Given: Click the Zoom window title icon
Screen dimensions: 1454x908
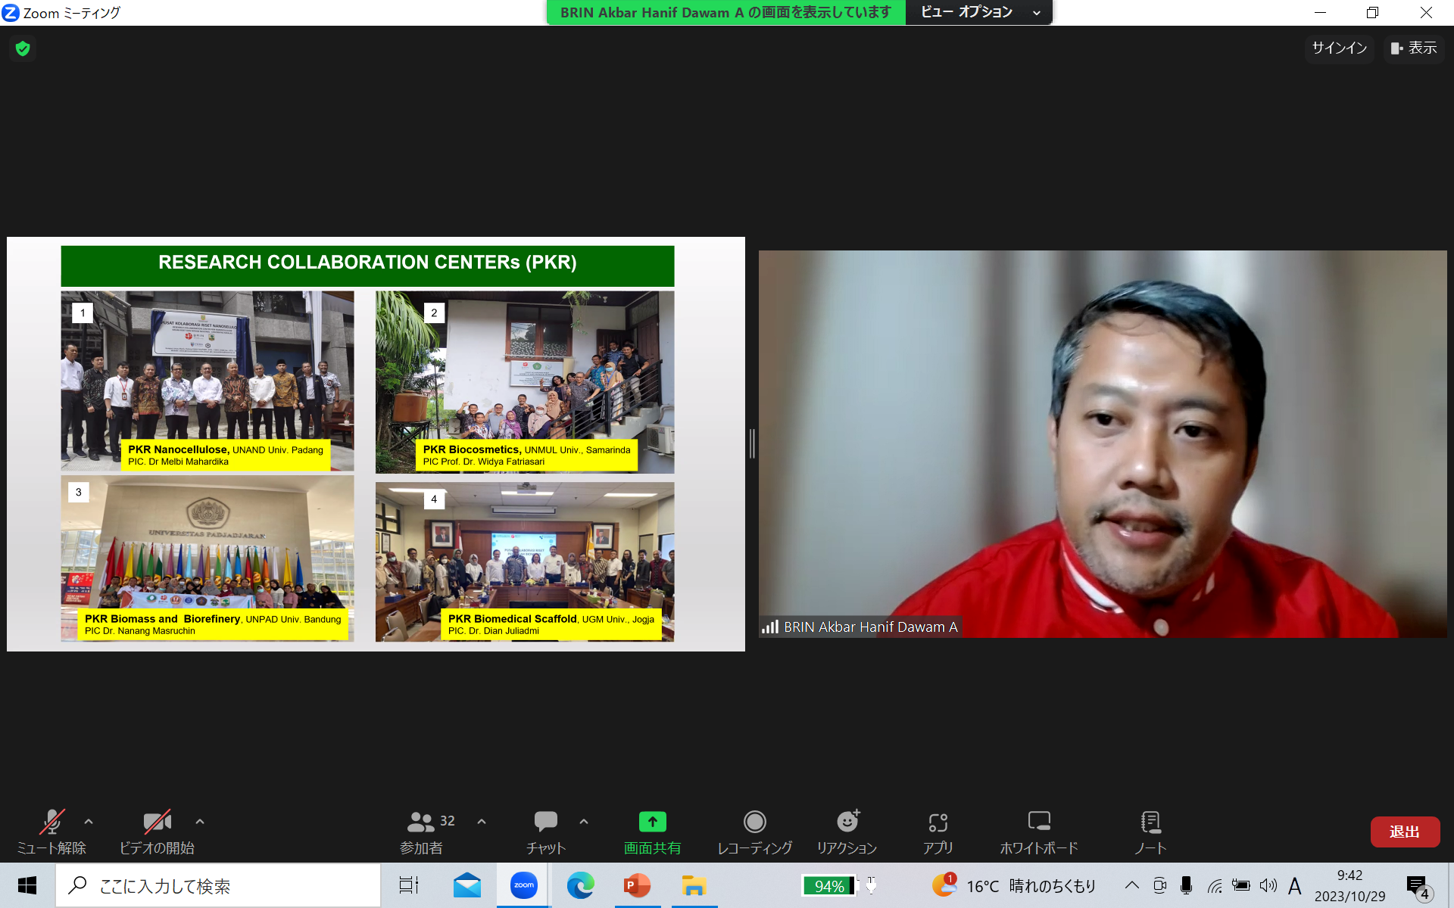Looking at the screenshot, I should 11,13.
